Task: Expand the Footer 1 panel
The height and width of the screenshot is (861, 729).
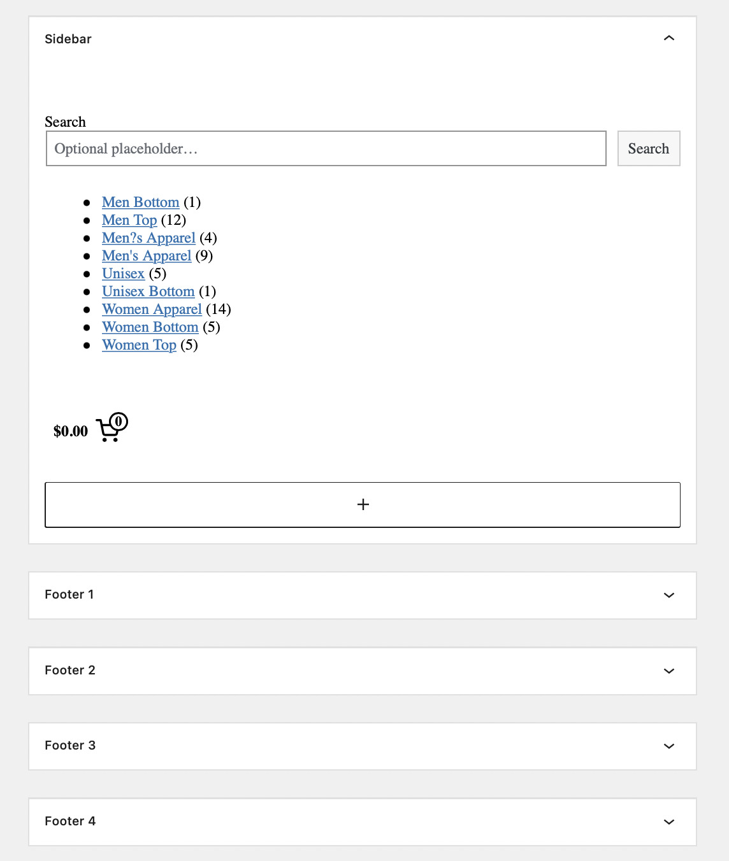Action: tap(363, 595)
